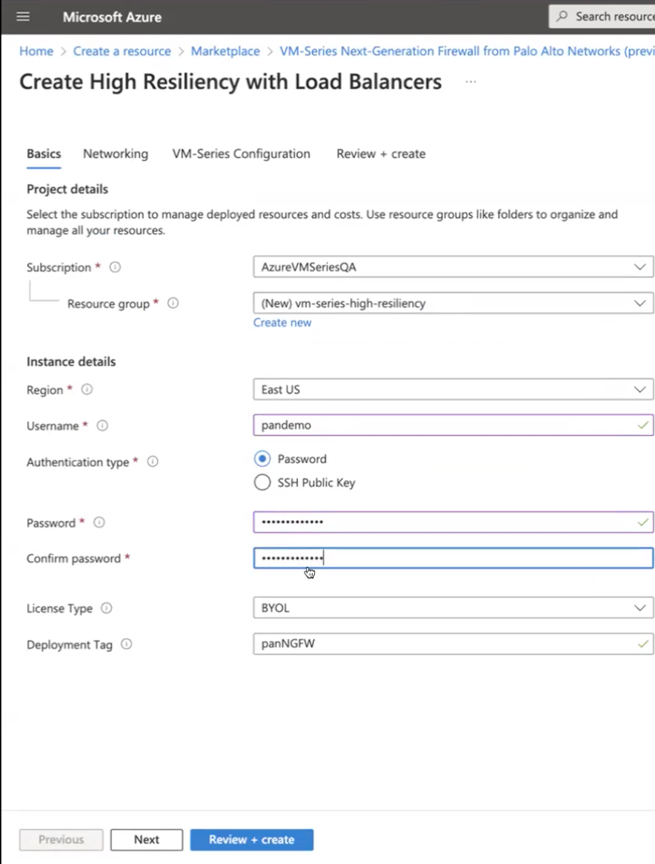Click the Region info icon
Viewport: 655px width, 864px height.
pos(87,390)
